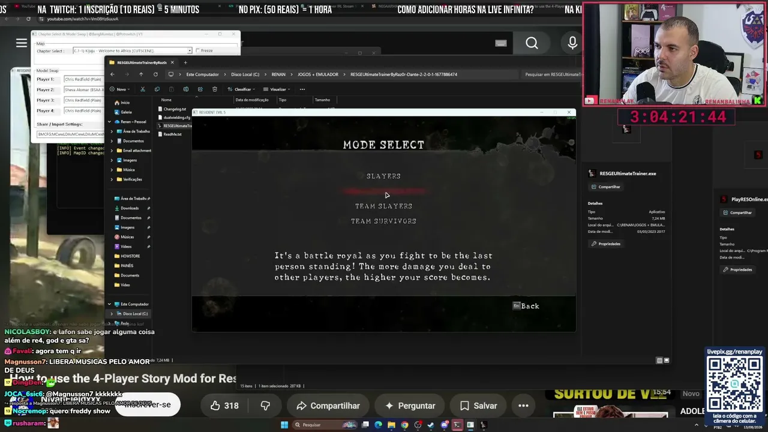The image size is (768, 432).
Task: Click the YouTube voice search microphone
Action: (x=572, y=43)
